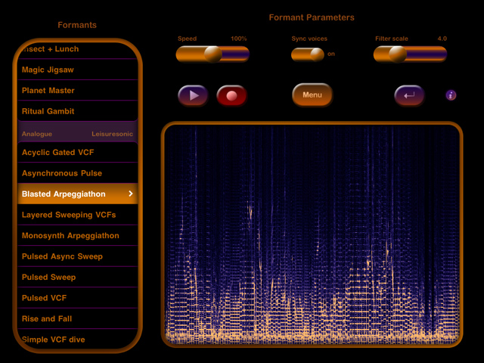Choose Ritual Gambit from the list
Screen dimensions: 484x363
(77, 111)
